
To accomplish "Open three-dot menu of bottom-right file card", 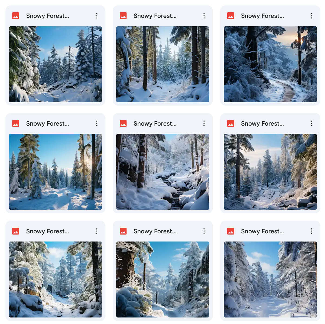I will pos(311,231).
